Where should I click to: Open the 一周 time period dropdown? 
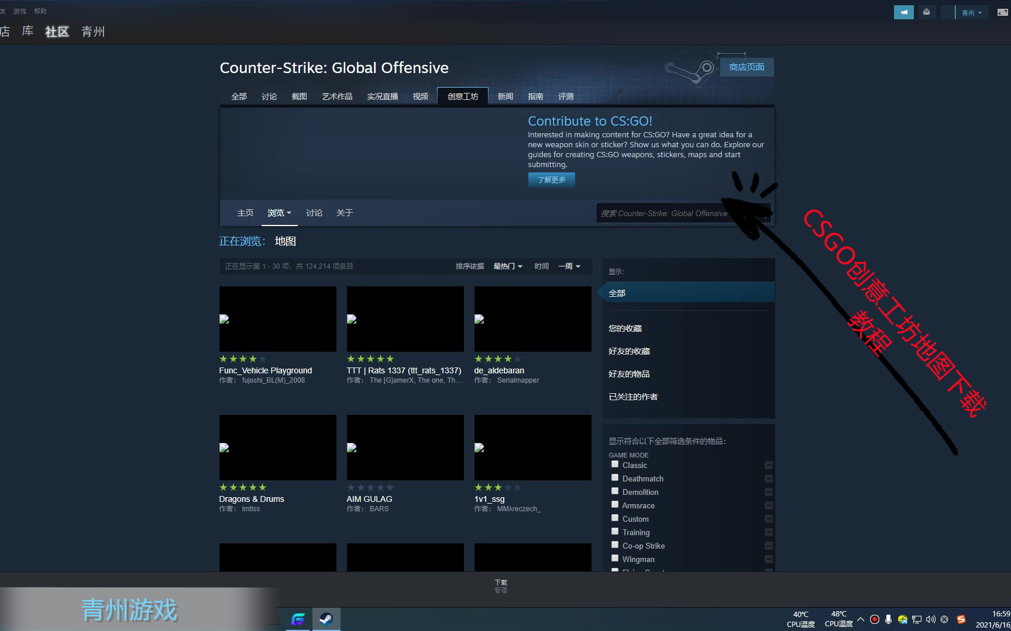point(569,266)
